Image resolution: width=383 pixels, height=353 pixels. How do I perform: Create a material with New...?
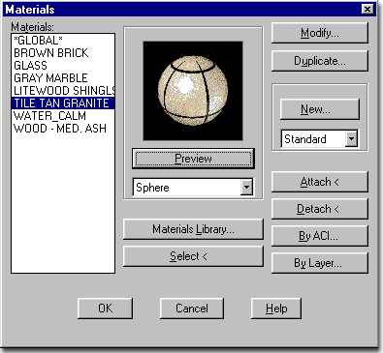click(320, 109)
